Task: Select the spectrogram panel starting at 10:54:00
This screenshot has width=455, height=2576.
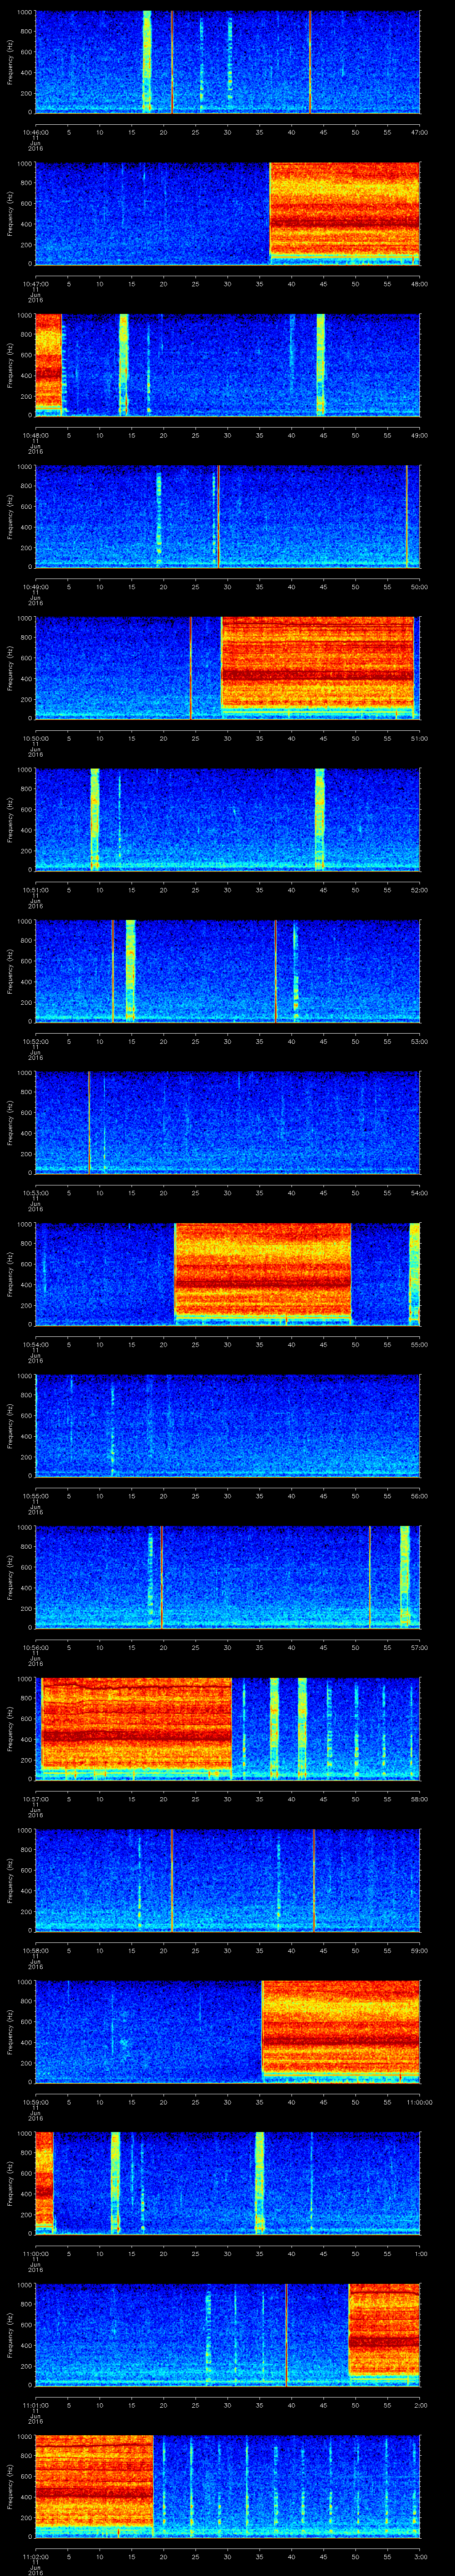Action: pyautogui.click(x=227, y=1274)
